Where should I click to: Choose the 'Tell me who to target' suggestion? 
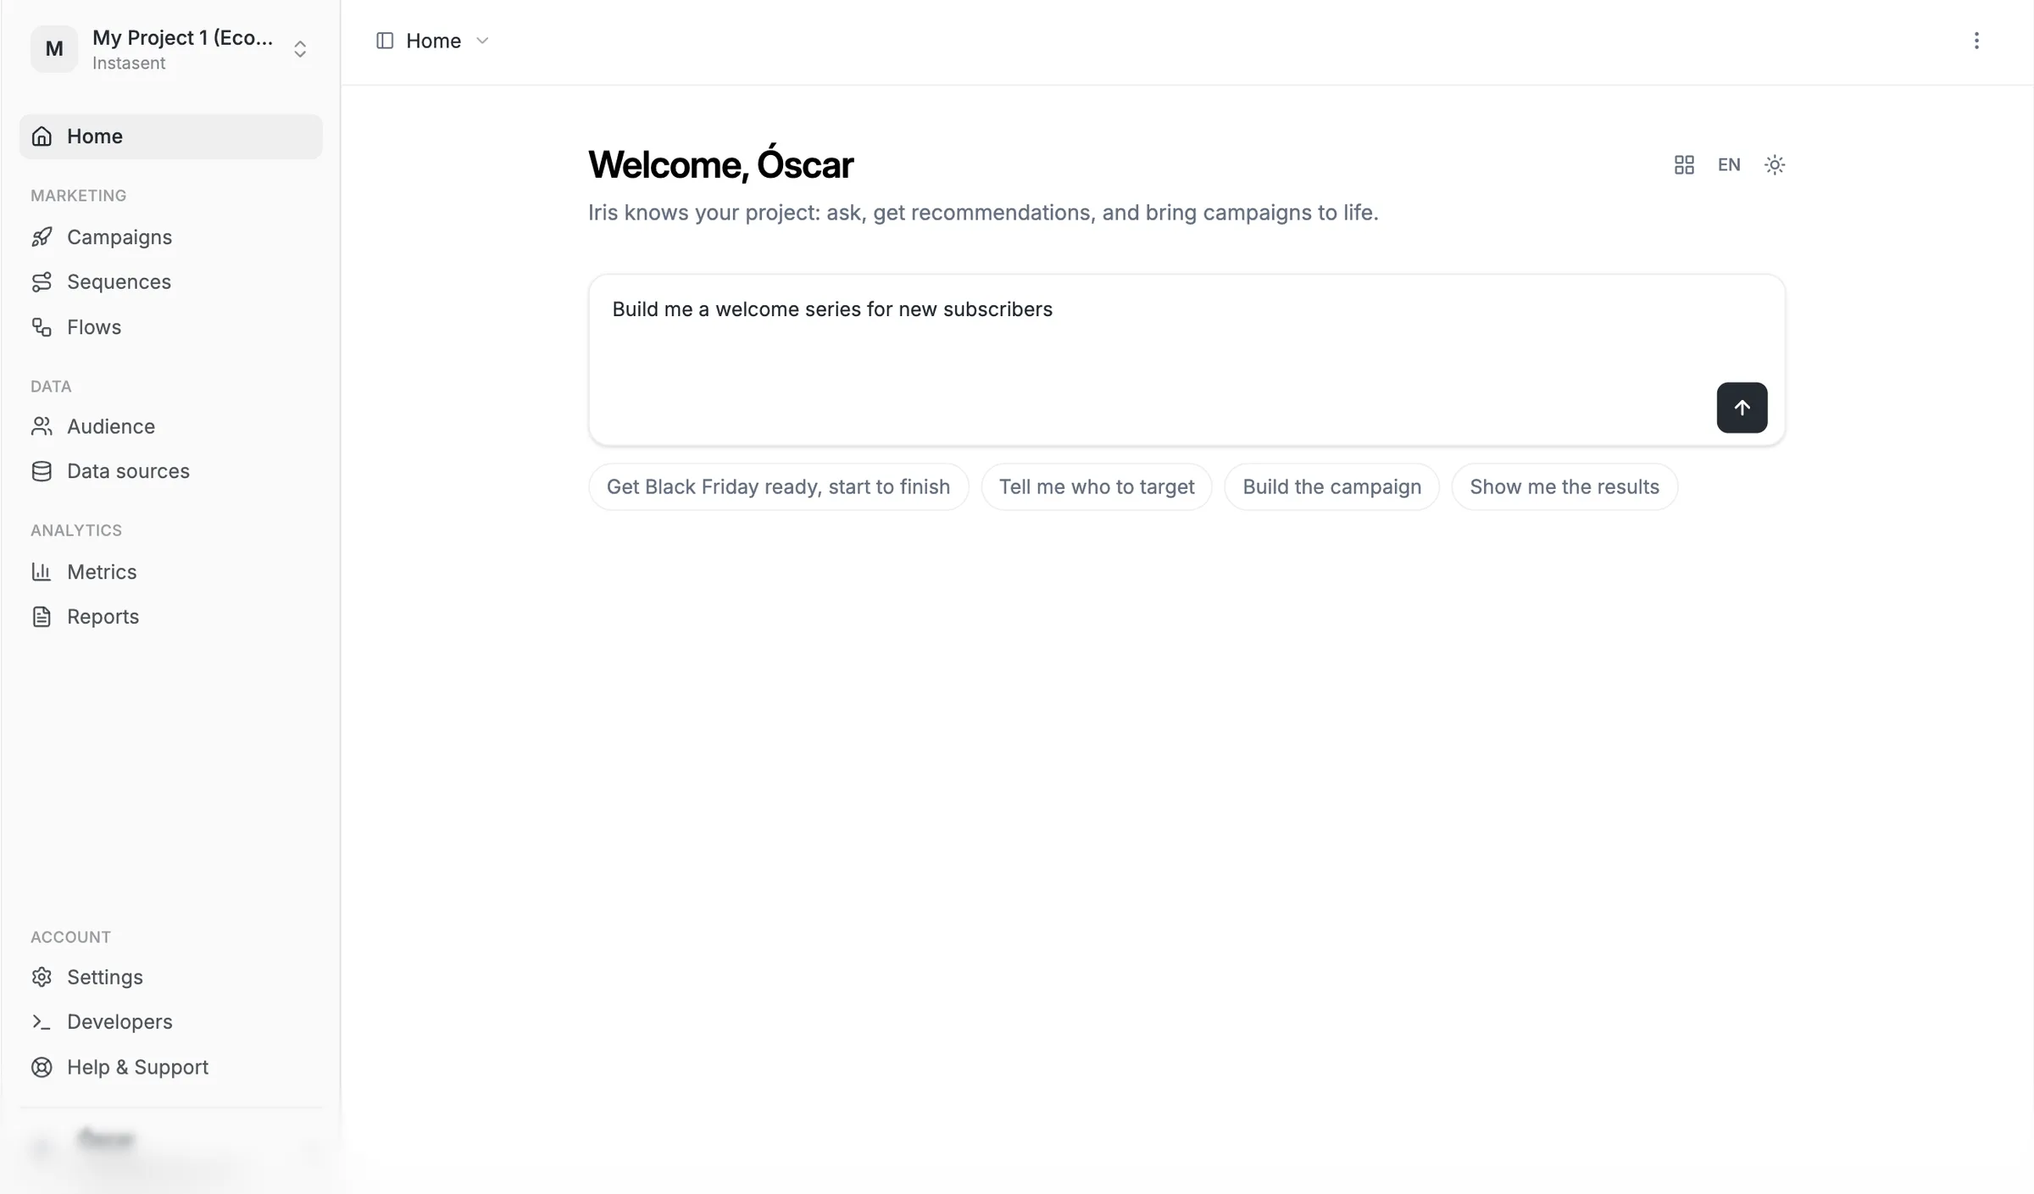(x=1097, y=486)
